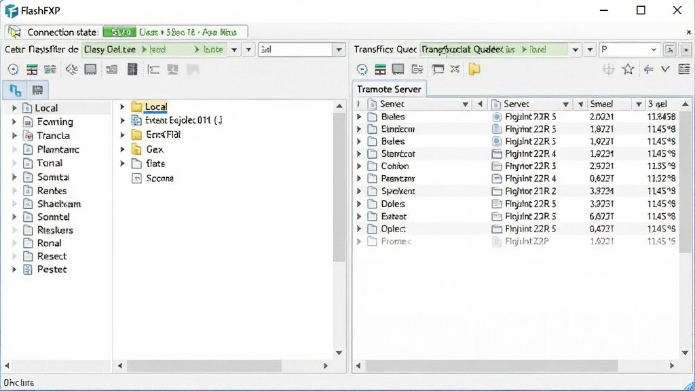Open the Srl combo box dropdown

coord(339,50)
